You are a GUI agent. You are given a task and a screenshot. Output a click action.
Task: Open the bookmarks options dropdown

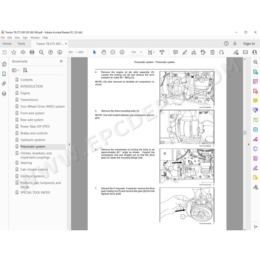point(16,70)
